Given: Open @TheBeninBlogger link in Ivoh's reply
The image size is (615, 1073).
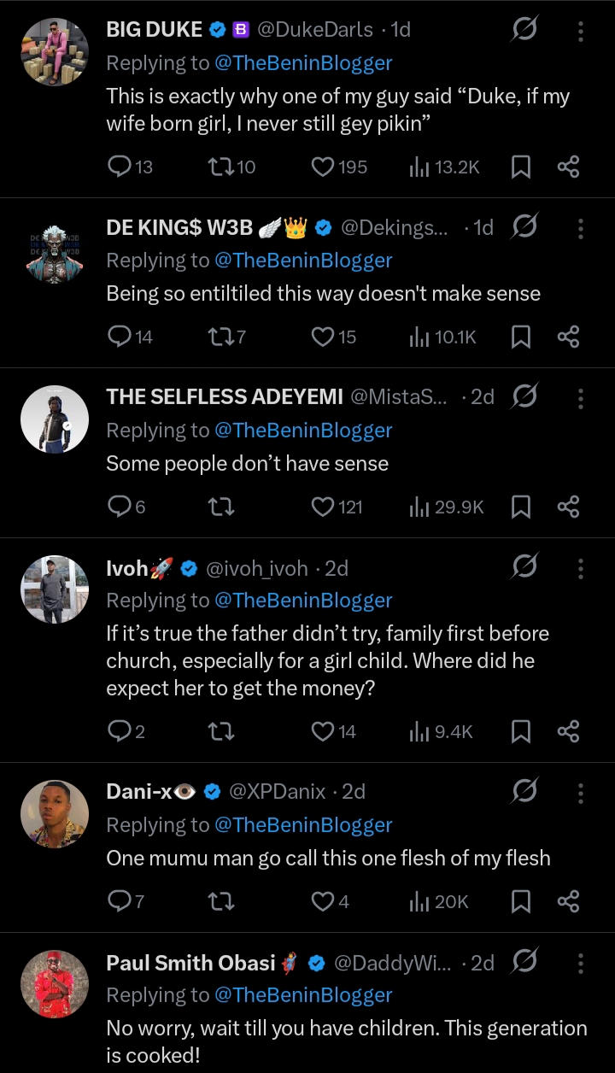Looking at the screenshot, I should 303,601.
